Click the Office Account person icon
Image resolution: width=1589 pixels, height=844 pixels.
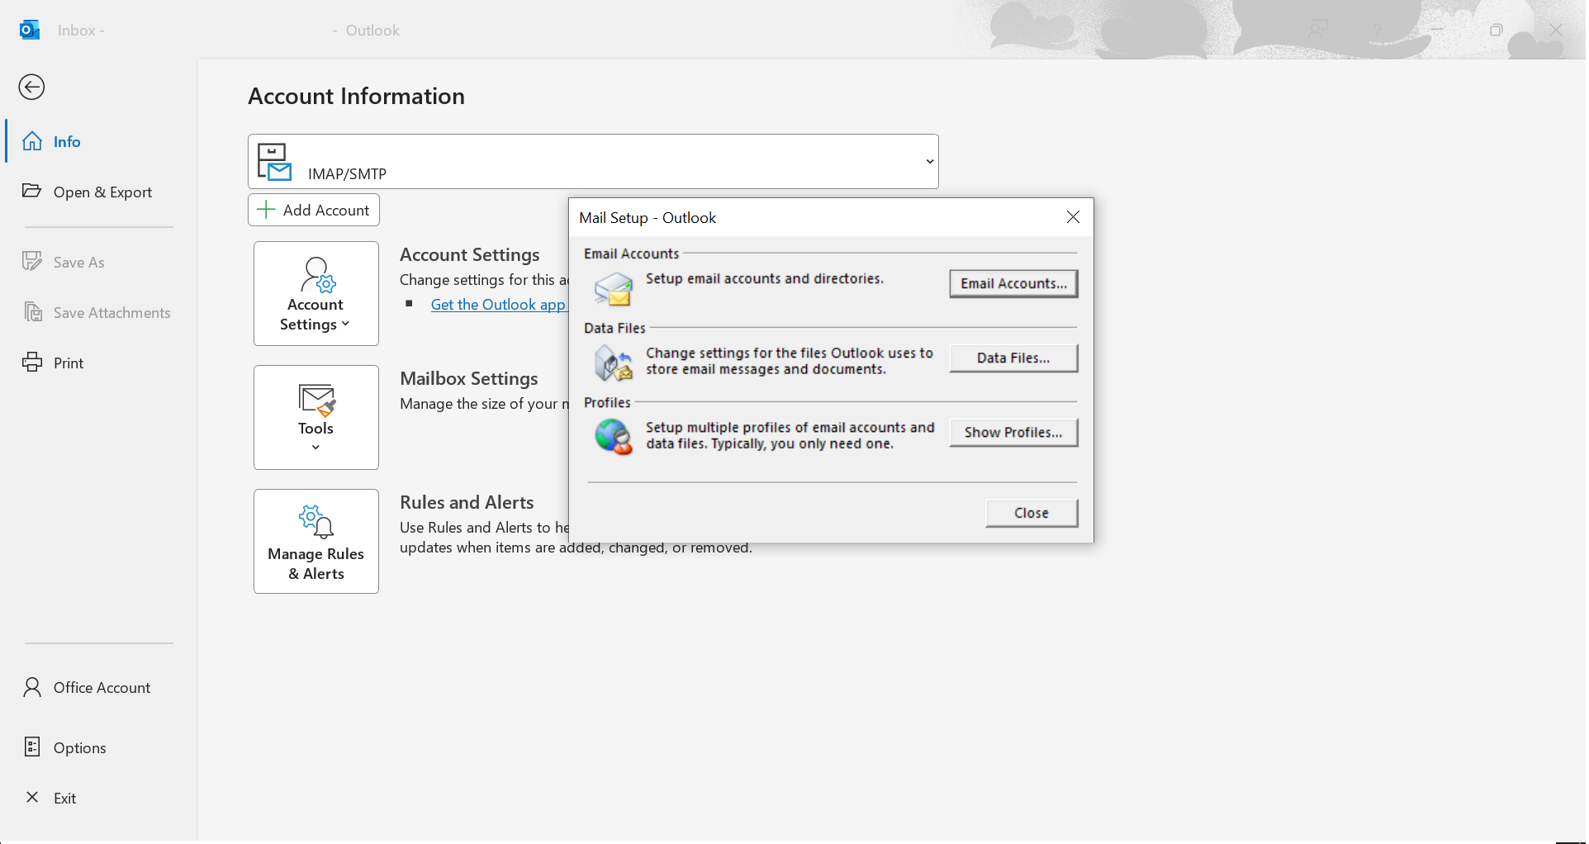tap(32, 687)
